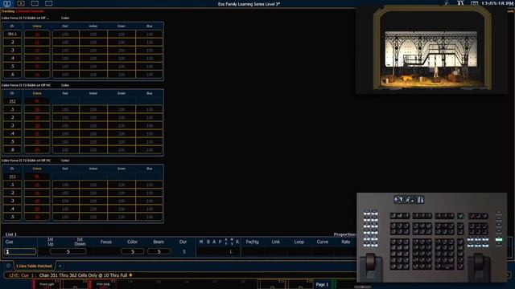
Task: Click the Loop column header
Action: 299,242
